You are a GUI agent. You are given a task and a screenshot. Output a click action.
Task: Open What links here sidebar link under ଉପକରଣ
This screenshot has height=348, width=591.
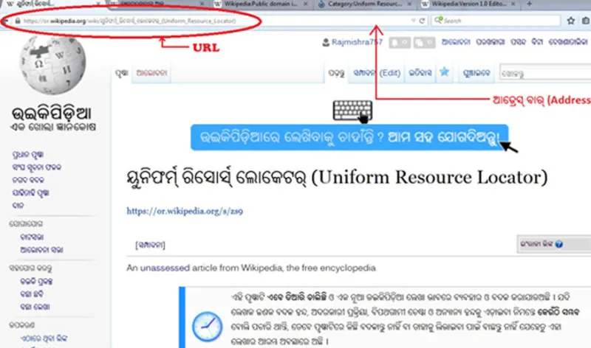[x=44, y=338]
